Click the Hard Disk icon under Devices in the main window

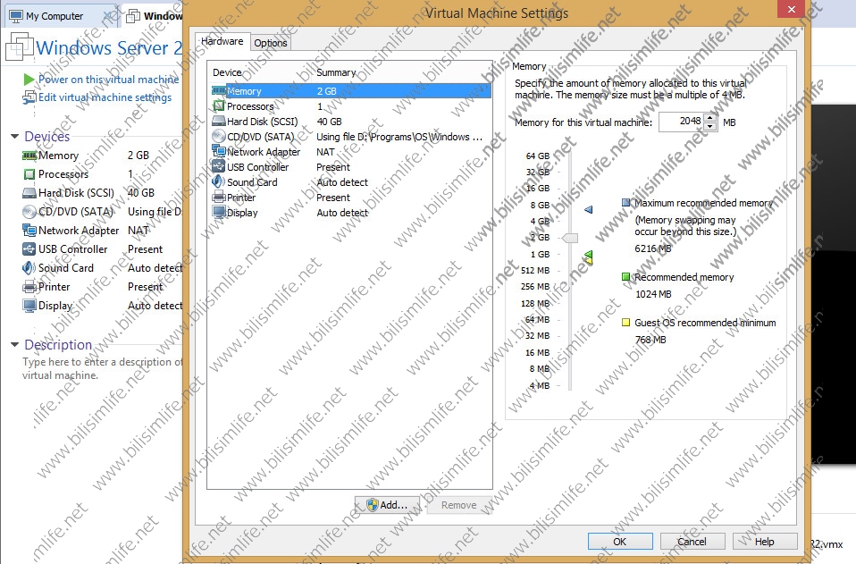pyautogui.click(x=29, y=193)
